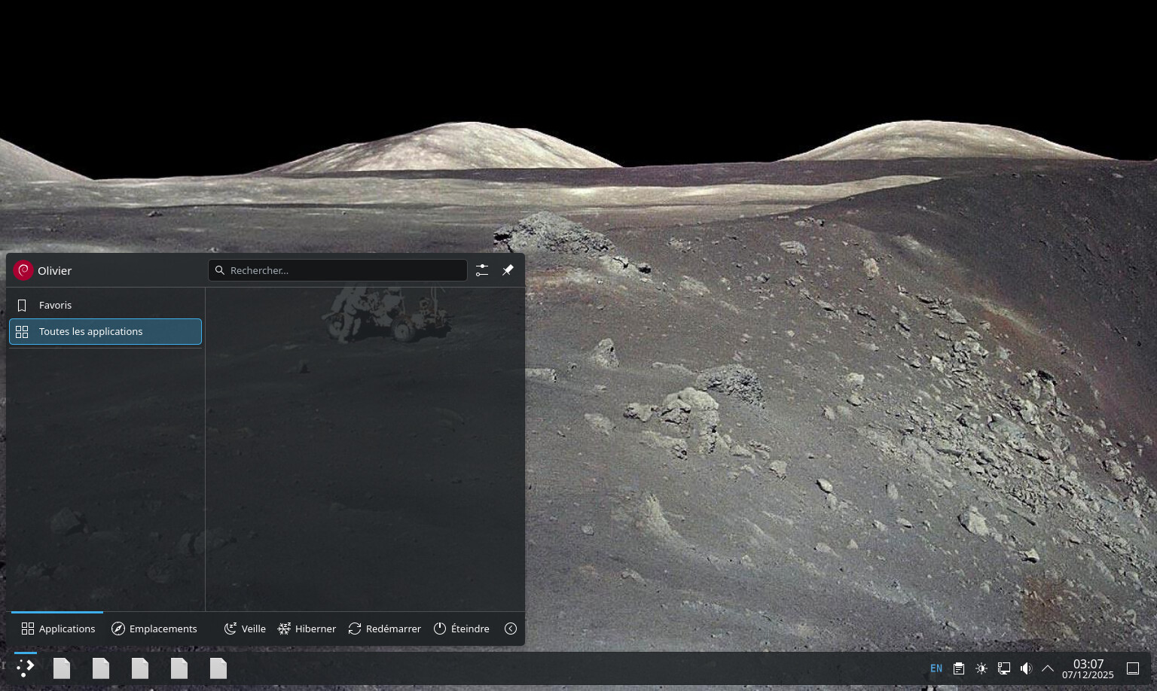Click the clock showing 03:07
Screen dimensions: 1157x691
[1088, 668]
